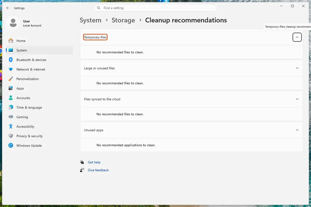Viewport: 311px width, 207px height.
Task: Open the Gaming settings page
Action: tap(39, 117)
